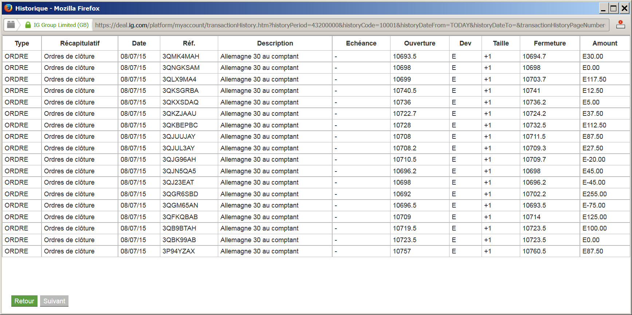The image size is (632, 315).
Task: Click the Dev column header
Action: (x=466, y=43)
